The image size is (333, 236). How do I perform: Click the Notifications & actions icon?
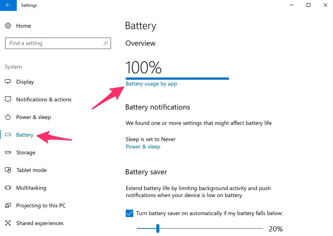8,100
